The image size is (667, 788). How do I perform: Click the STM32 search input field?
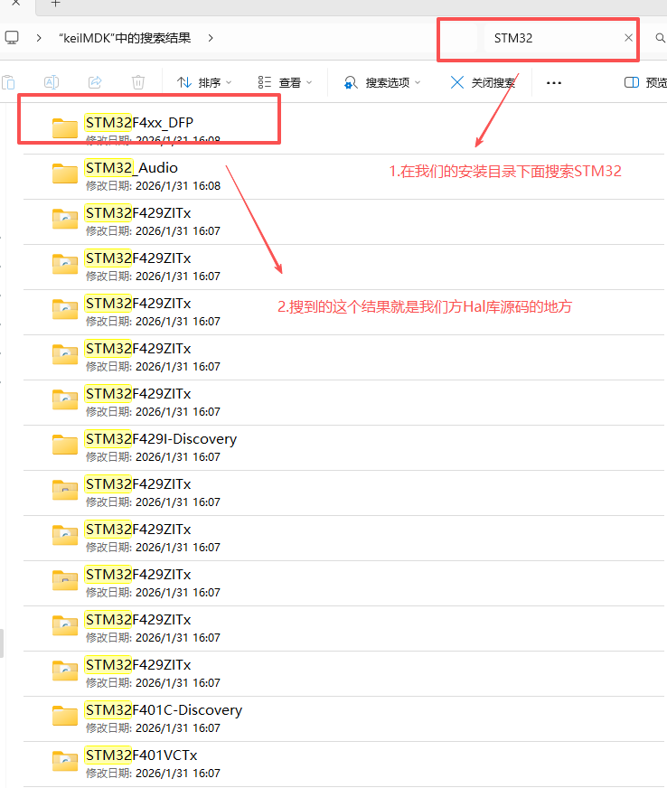coord(551,38)
